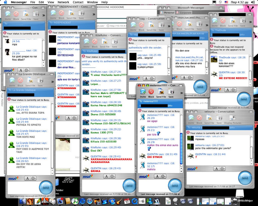Click Send File in the TheDrude conversation
The image size is (258, 206).
tap(233, 22)
